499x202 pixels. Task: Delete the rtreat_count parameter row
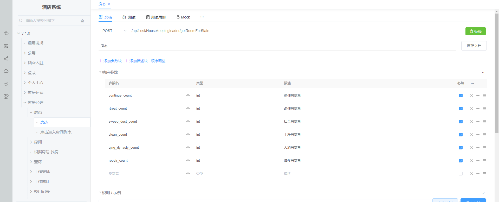click(x=471, y=109)
